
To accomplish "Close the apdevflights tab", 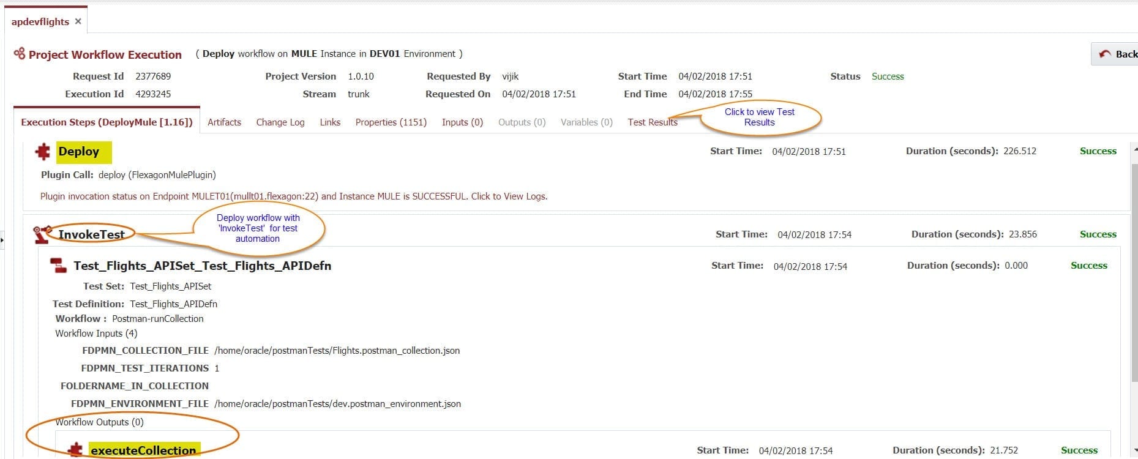I will pos(78,21).
